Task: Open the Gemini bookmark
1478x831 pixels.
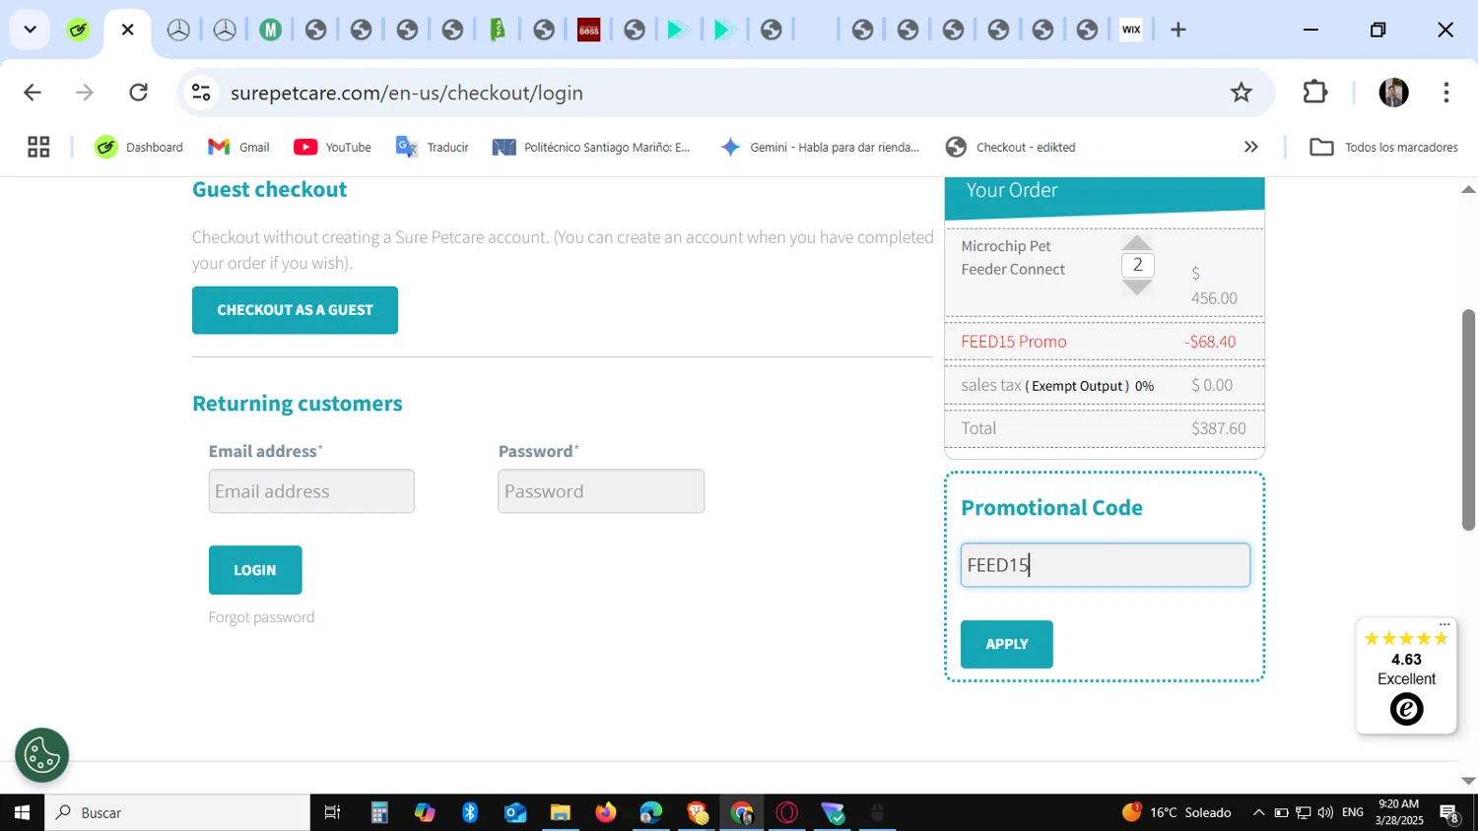Action: point(820,147)
